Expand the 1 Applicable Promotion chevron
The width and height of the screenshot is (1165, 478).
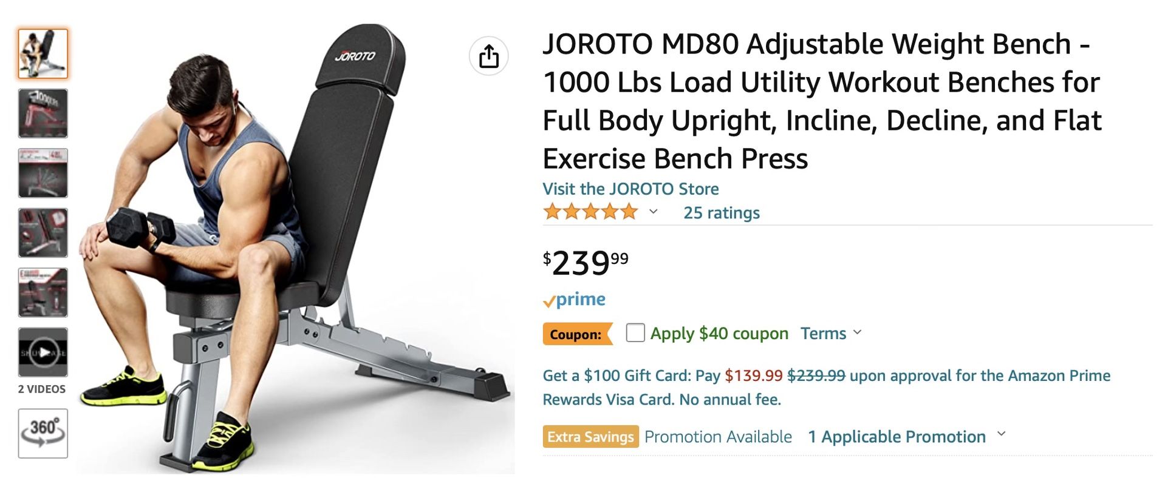pyautogui.click(x=1002, y=434)
